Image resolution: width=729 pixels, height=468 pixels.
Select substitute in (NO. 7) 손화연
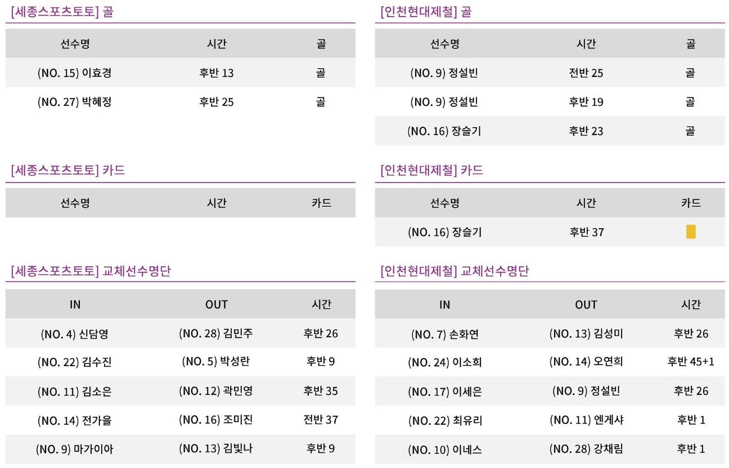point(444,333)
